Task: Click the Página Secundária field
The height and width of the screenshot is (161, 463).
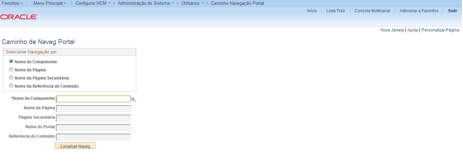Action: (93, 118)
